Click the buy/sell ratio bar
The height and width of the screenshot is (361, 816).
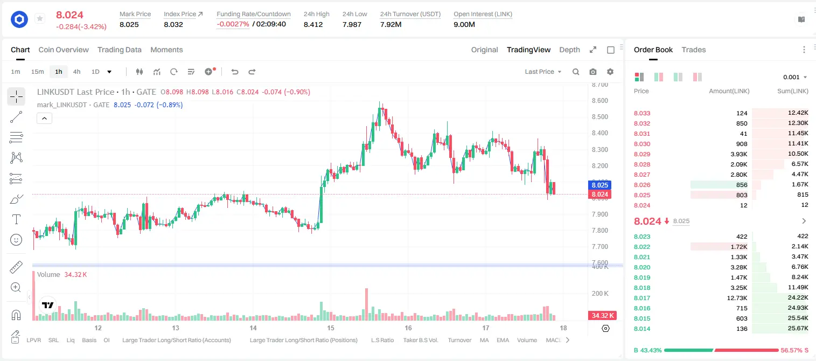pyautogui.click(x=721, y=350)
